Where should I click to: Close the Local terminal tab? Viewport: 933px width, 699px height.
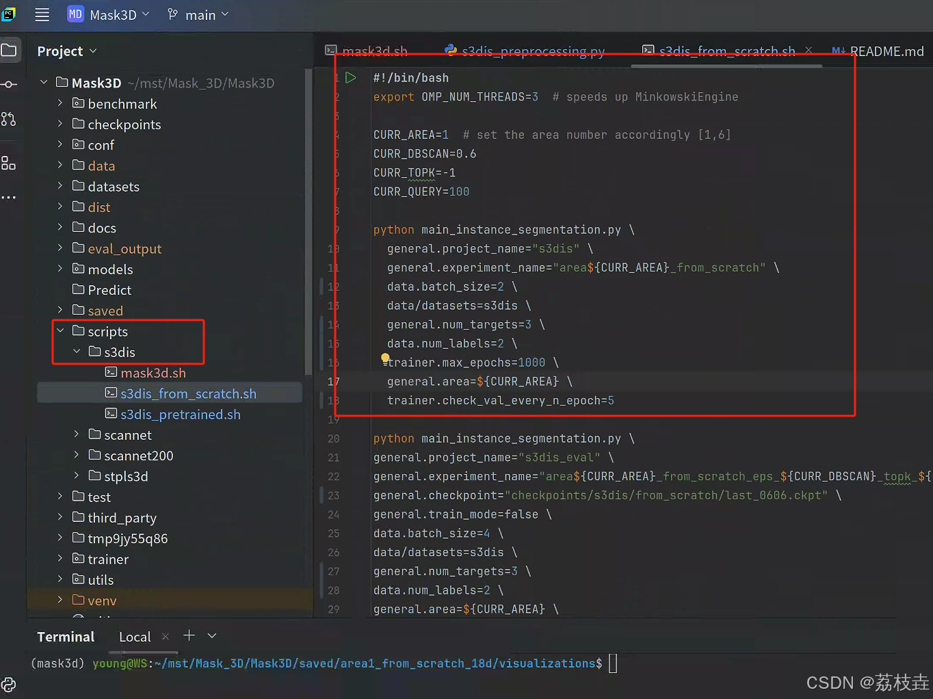coord(166,637)
